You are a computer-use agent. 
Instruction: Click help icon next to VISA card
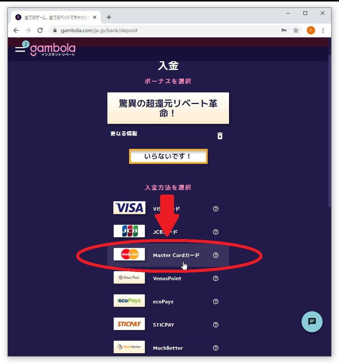coord(216,209)
